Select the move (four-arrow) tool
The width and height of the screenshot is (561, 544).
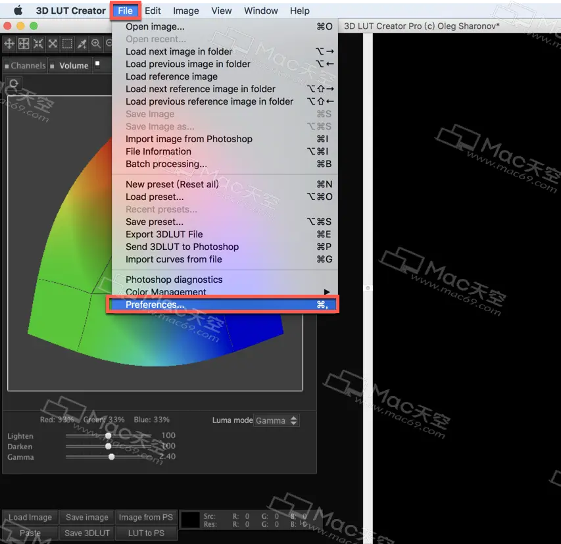point(9,43)
